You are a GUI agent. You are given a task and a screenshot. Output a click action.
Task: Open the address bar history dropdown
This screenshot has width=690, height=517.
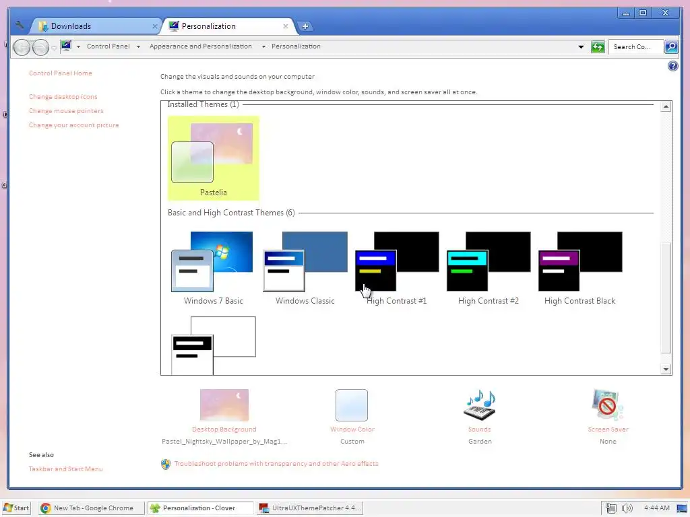click(x=581, y=46)
